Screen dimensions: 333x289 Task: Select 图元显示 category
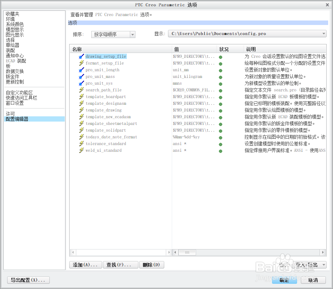[15, 35]
